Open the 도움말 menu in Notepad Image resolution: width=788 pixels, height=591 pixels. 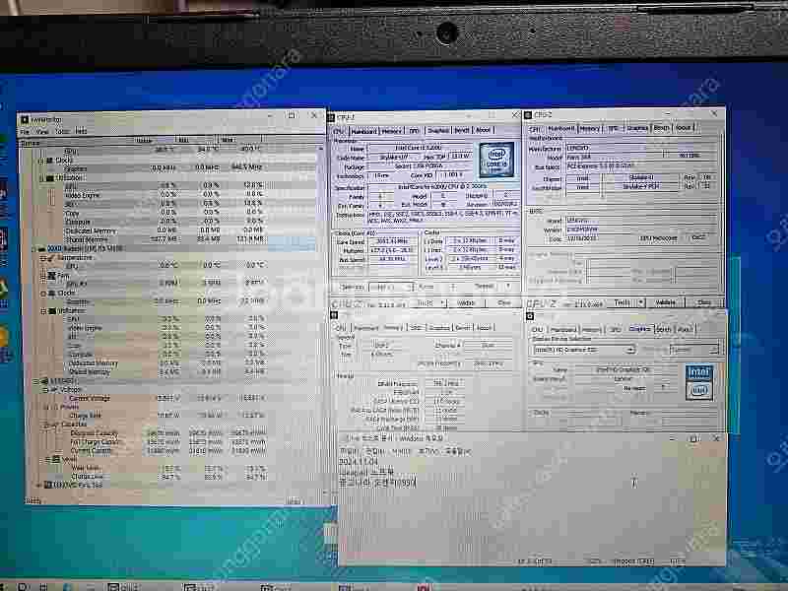click(x=459, y=452)
